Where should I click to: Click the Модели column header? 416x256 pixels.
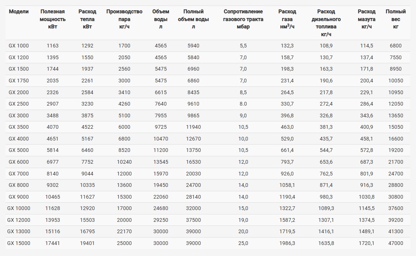click(18, 11)
